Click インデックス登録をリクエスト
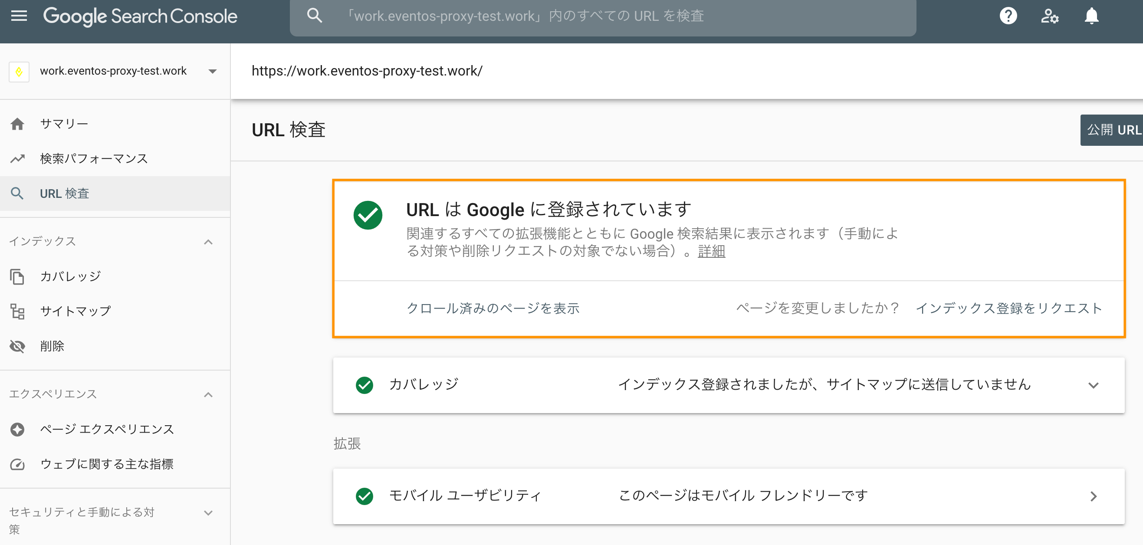The height and width of the screenshot is (545, 1143). (x=1008, y=308)
